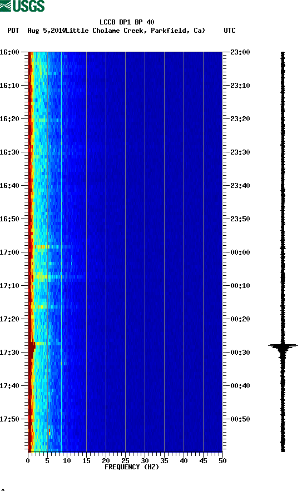Click the 00:20 UTC time label

(x=240, y=319)
